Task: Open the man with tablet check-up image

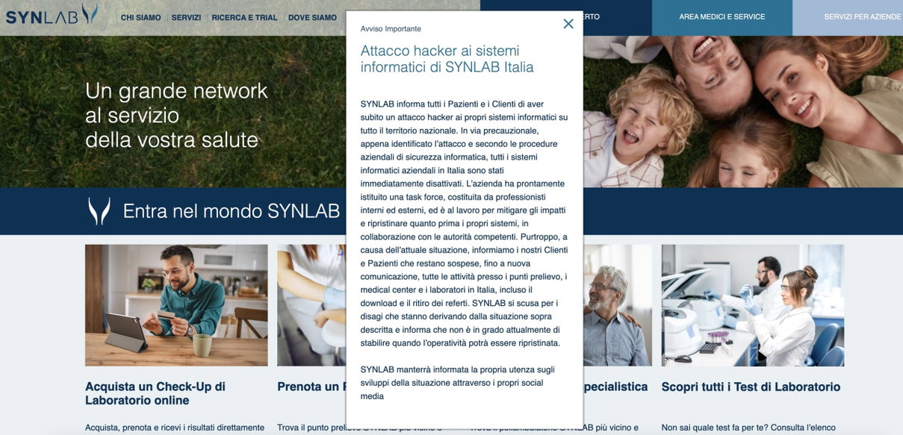Action: [x=176, y=305]
